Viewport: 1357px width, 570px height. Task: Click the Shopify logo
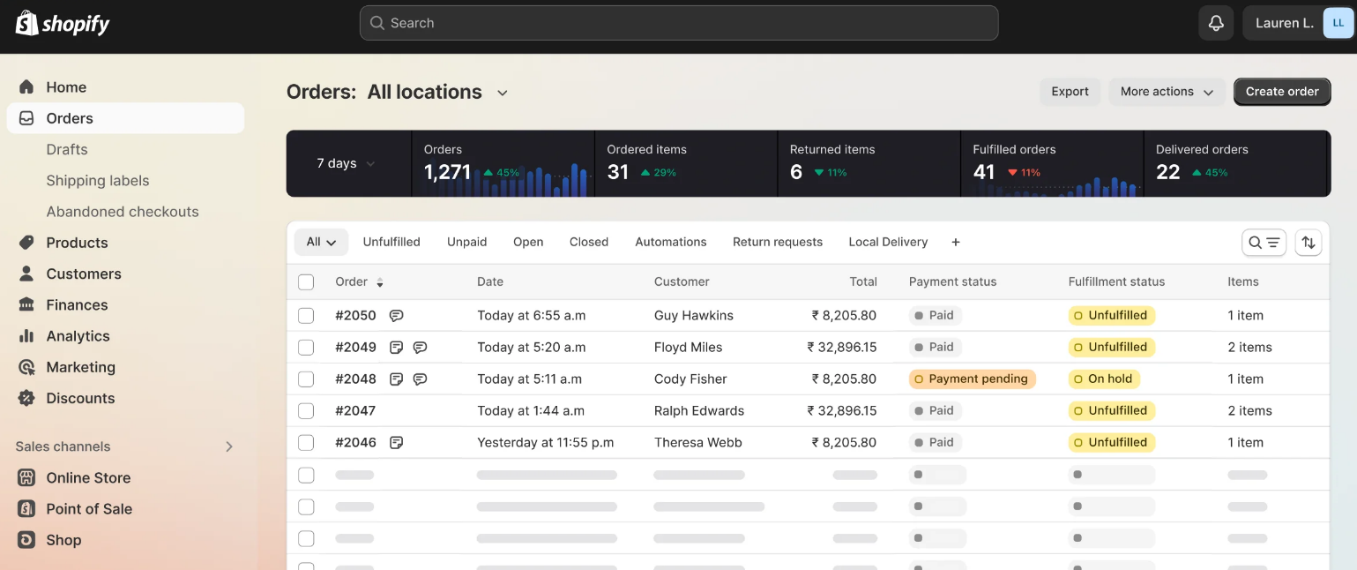pos(62,23)
